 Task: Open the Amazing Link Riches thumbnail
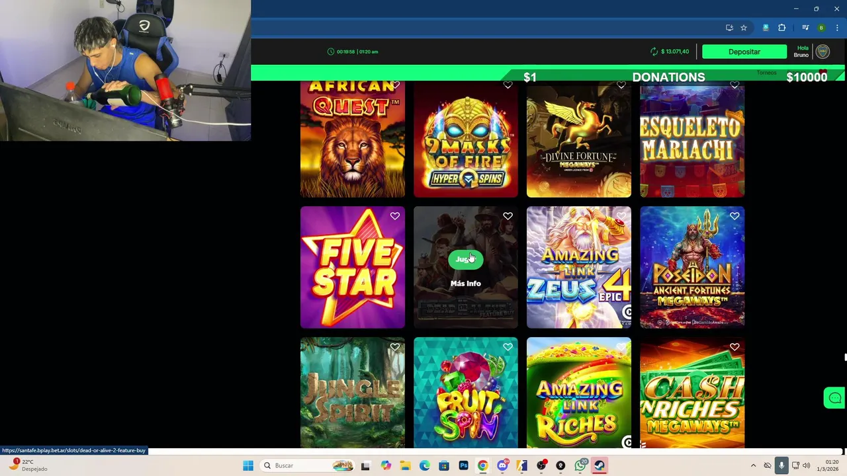click(579, 393)
